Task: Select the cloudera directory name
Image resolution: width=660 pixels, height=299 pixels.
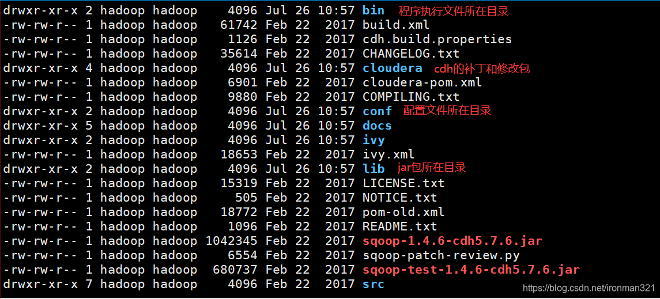Action: click(393, 68)
